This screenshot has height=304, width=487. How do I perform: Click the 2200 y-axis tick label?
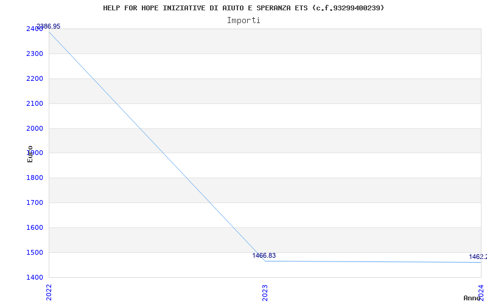pyautogui.click(x=35, y=78)
